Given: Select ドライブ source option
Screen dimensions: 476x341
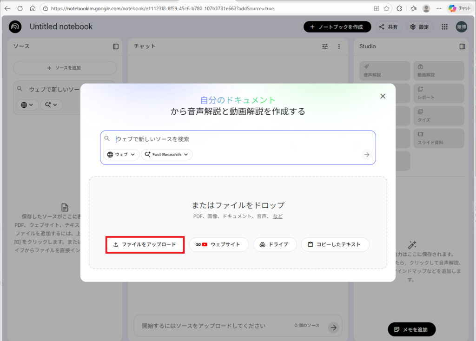Looking at the screenshot, I should pyautogui.click(x=275, y=244).
